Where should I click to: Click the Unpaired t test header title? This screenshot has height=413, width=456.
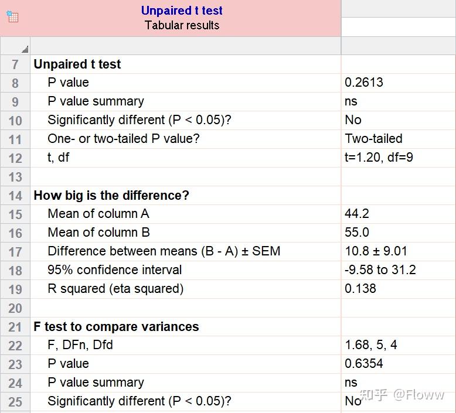coord(182,11)
